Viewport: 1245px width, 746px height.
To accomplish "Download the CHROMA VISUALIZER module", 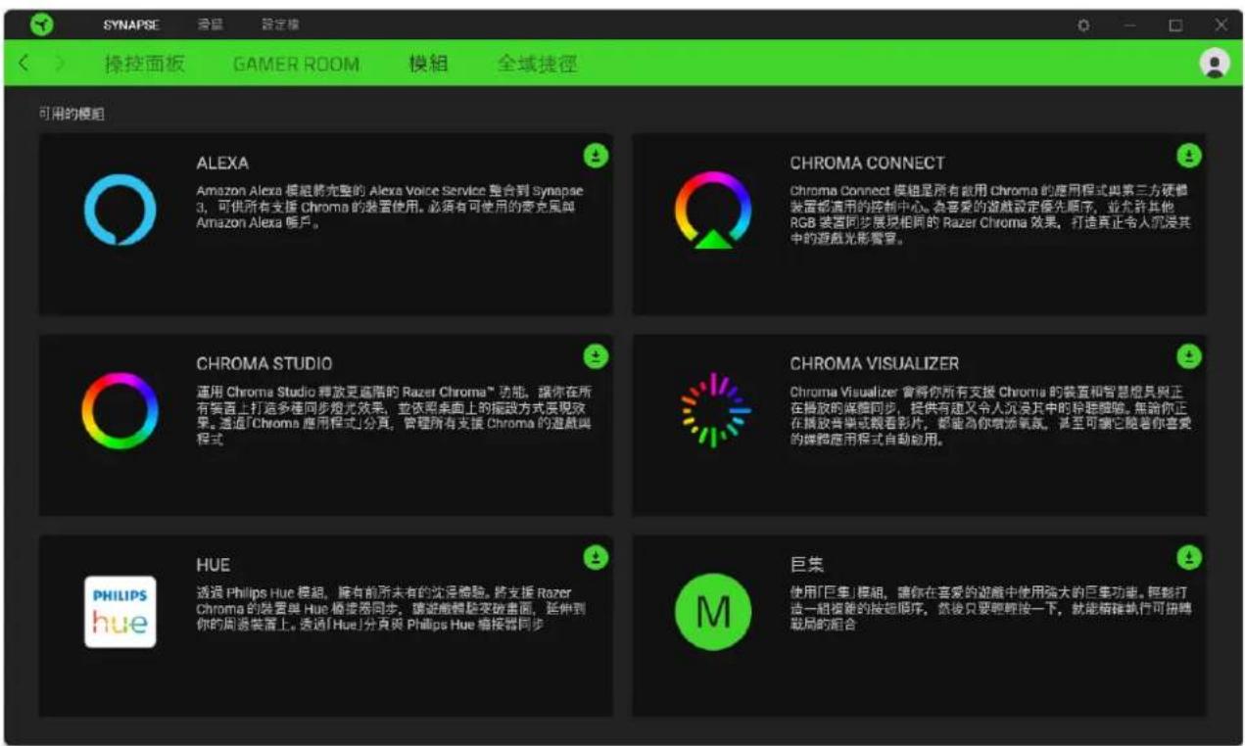I will pos(1188,356).
